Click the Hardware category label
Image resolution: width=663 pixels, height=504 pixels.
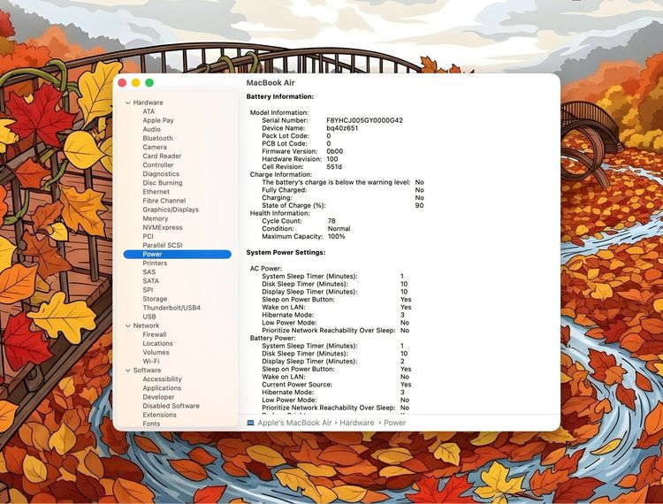[148, 103]
